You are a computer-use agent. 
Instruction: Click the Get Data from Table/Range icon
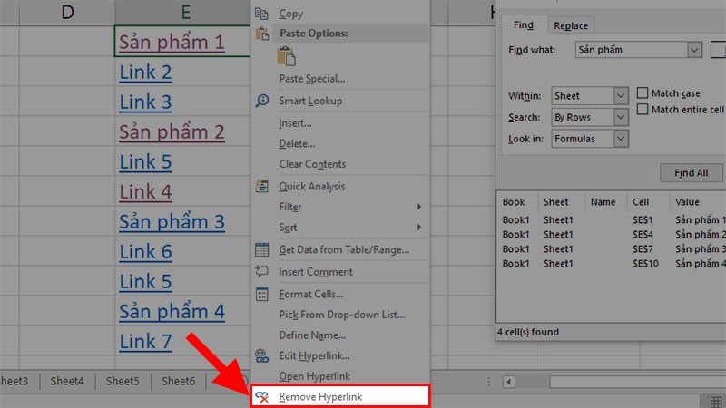click(261, 249)
